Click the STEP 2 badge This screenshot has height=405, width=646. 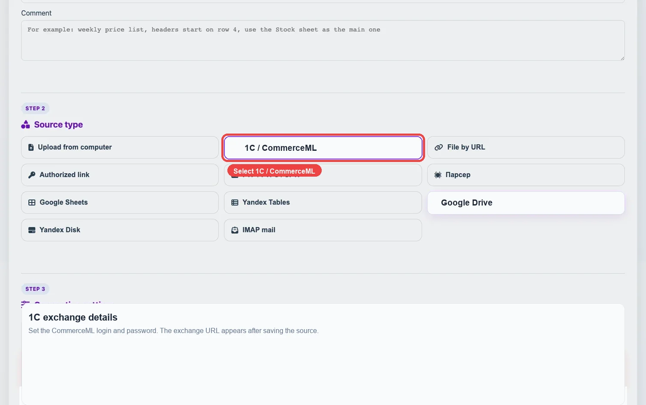click(x=35, y=109)
